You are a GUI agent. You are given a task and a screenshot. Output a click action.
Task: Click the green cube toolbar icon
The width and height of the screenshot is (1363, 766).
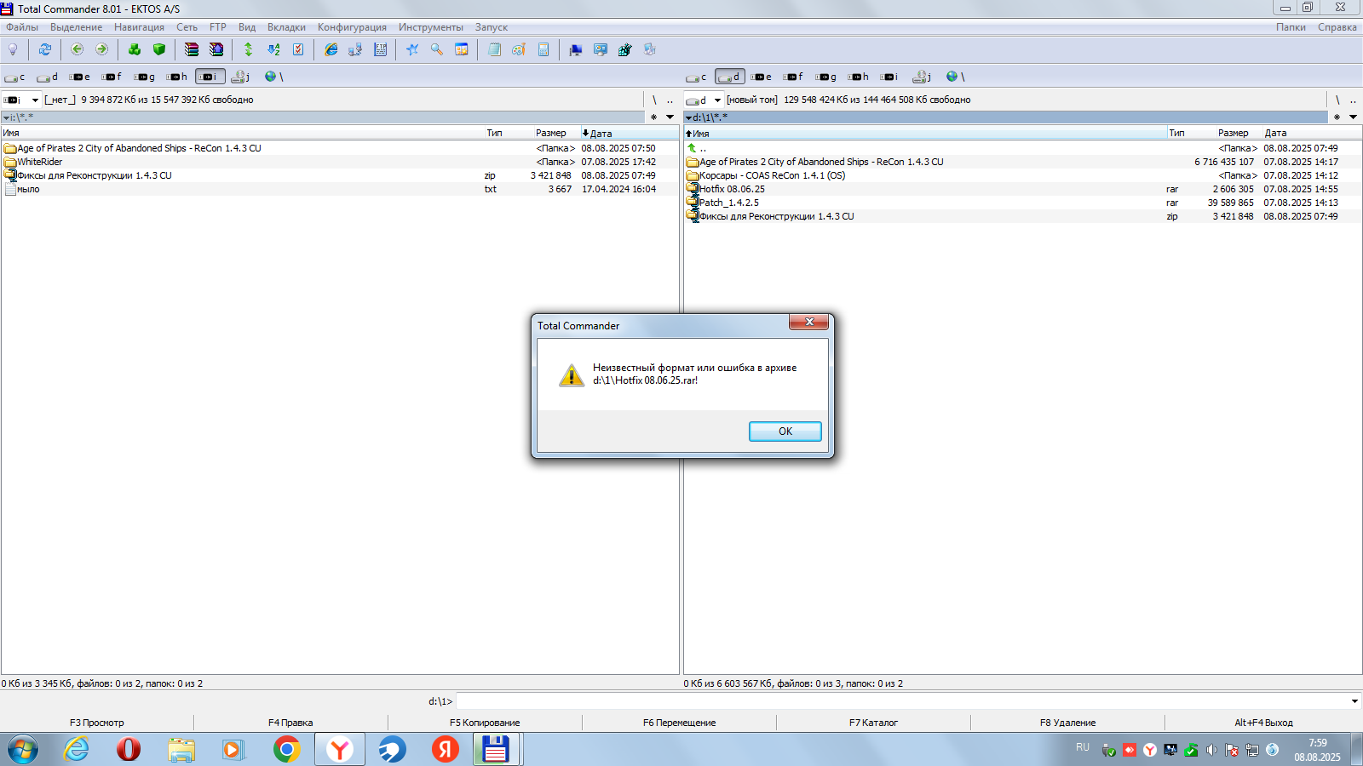(159, 49)
